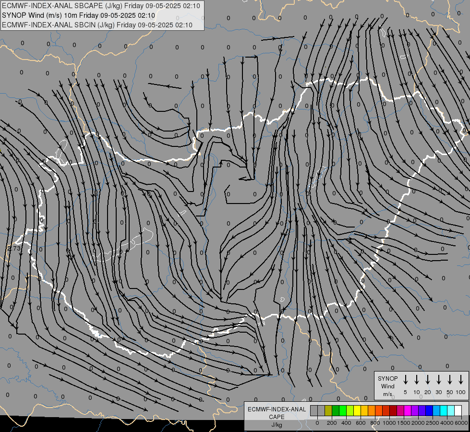
Task: Click the 30 label under wind arrows
Action: tap(438, 392)
